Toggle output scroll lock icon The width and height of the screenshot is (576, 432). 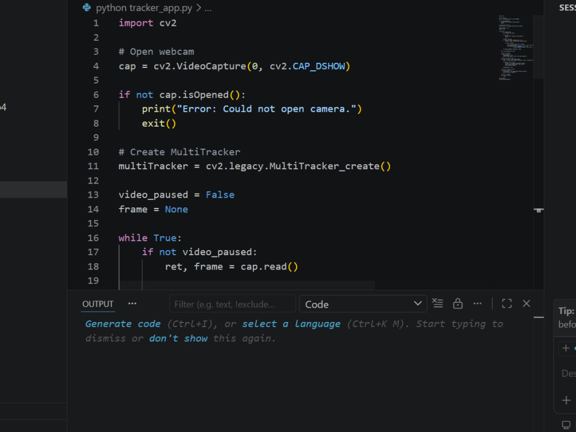458,304
